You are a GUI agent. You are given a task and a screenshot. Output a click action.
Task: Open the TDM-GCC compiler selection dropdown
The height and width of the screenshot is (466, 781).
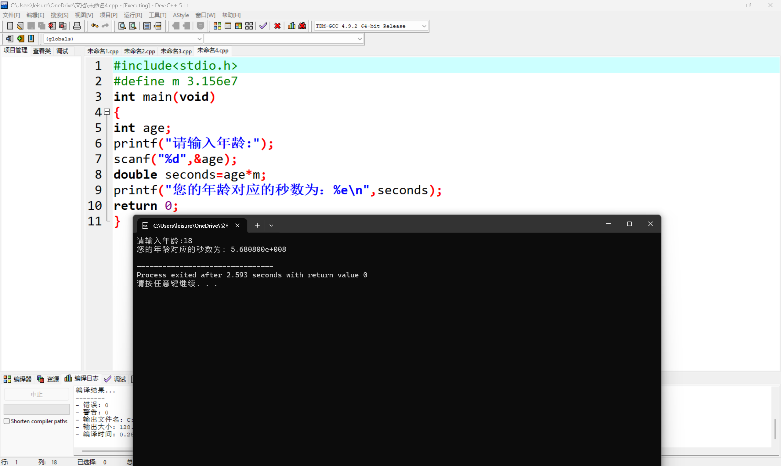pos(424,26)
